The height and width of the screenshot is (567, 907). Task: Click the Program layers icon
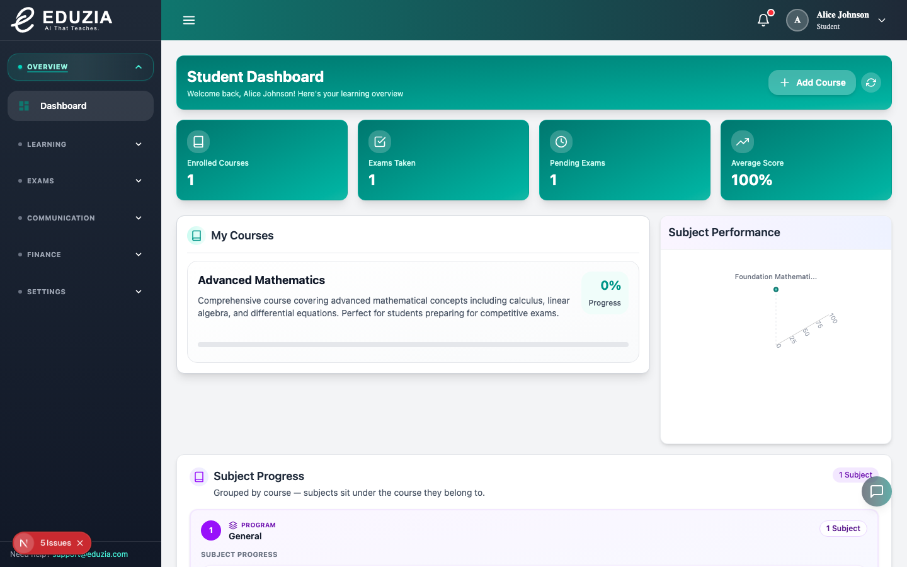pyautogui.click(x=233, y=525)
